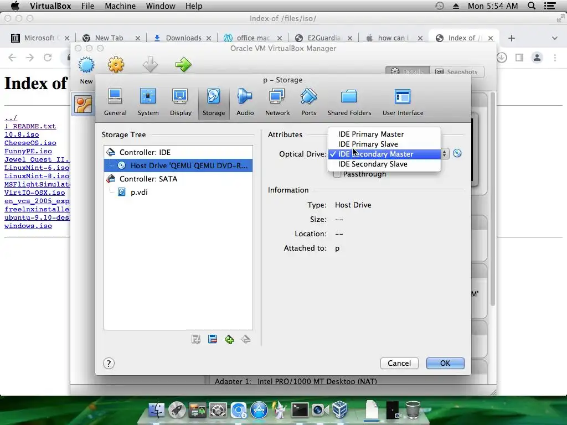
Task: Open the Window menu
Action: tap(161, 6)
